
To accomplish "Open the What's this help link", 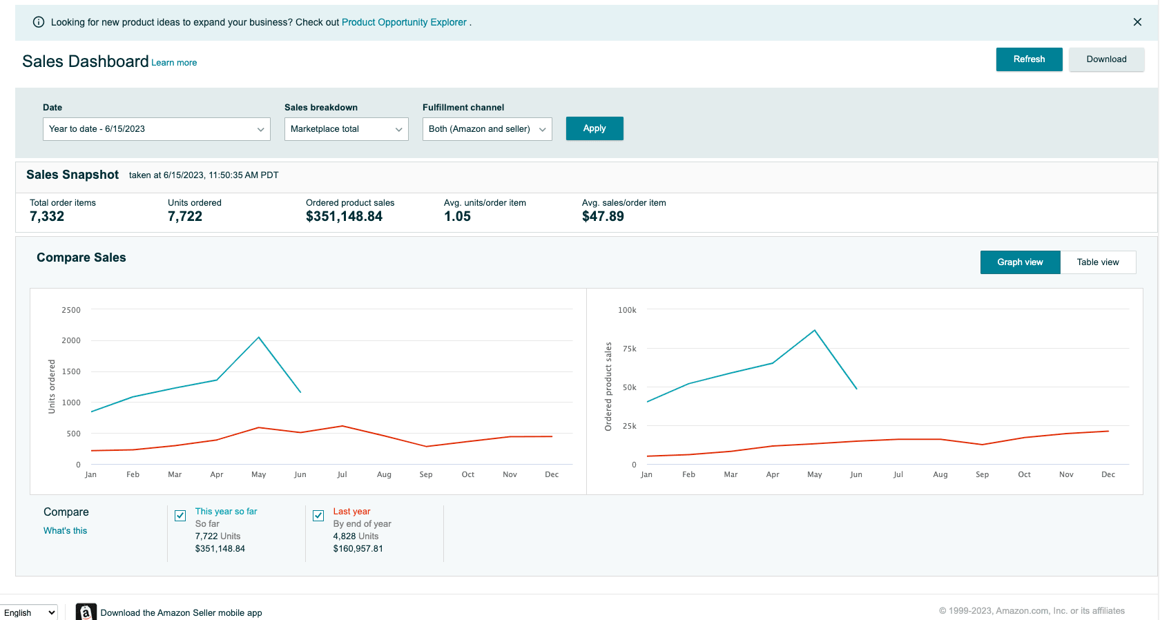I will pos(65,531).
